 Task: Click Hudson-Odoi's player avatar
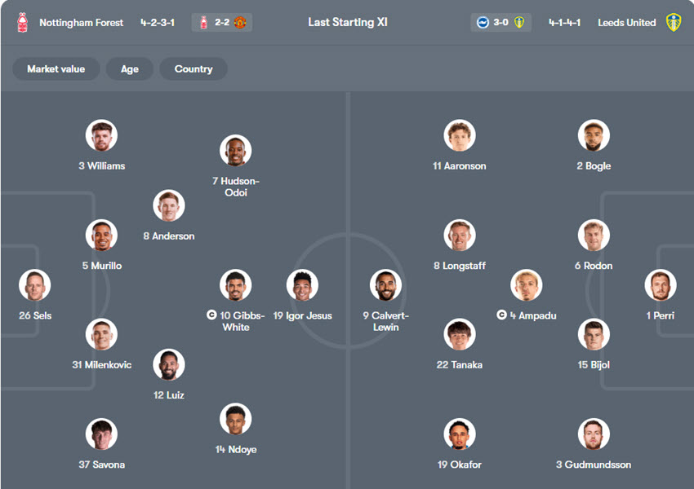pyautogui.click(x=235, y=151)
